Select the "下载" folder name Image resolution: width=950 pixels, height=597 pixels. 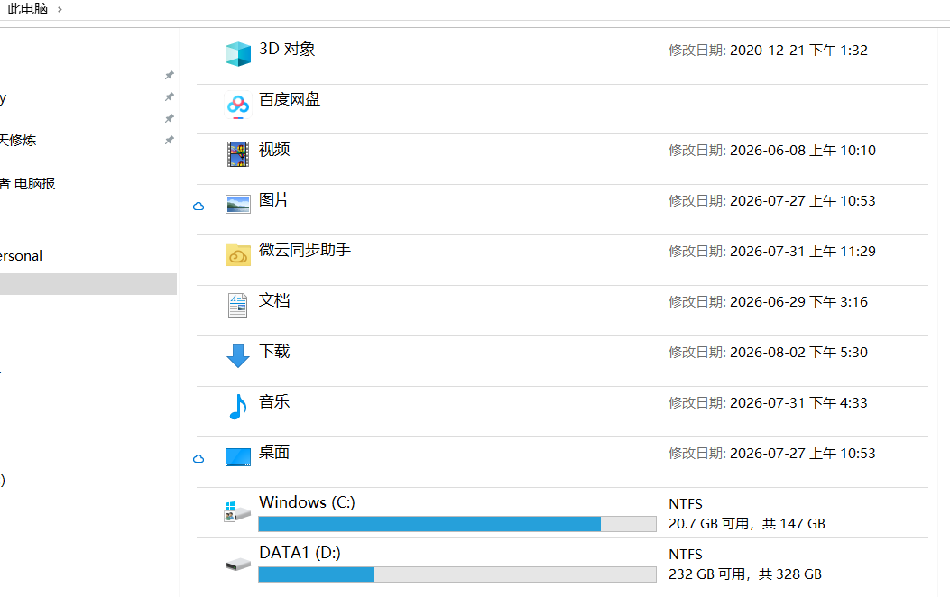pos(274,351)
